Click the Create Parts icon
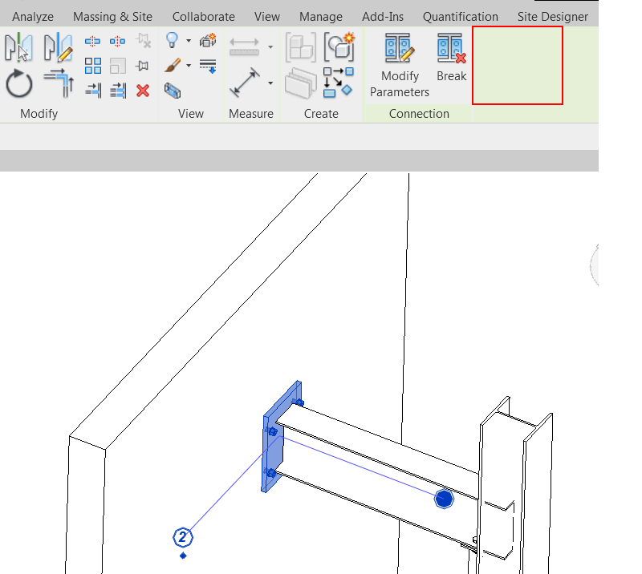642x574 pixels. [300, 83]
